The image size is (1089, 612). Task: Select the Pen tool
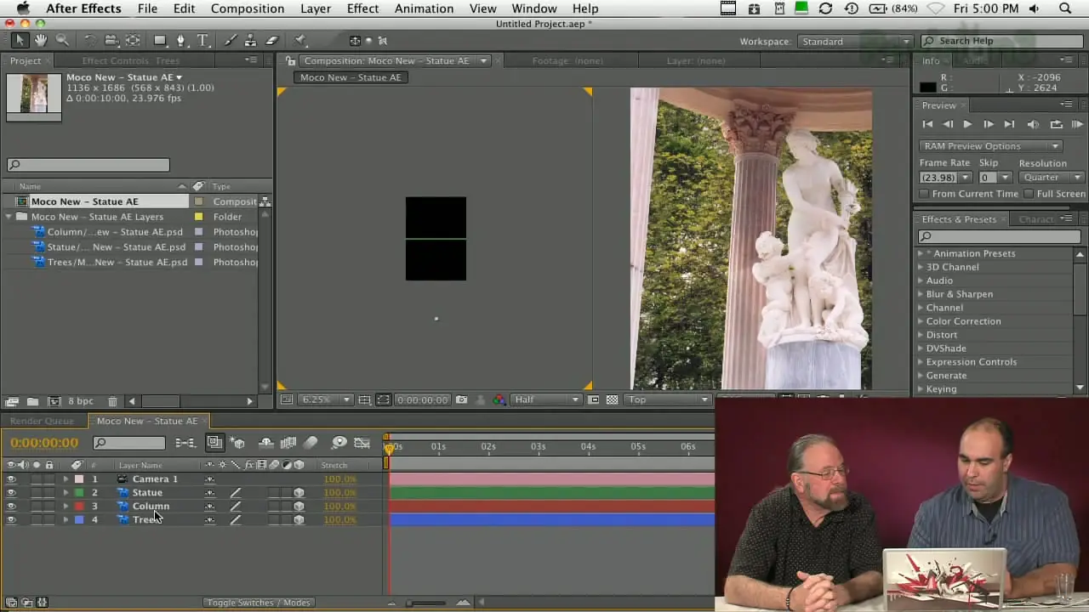pyautogui.click(x=180, y=40)
